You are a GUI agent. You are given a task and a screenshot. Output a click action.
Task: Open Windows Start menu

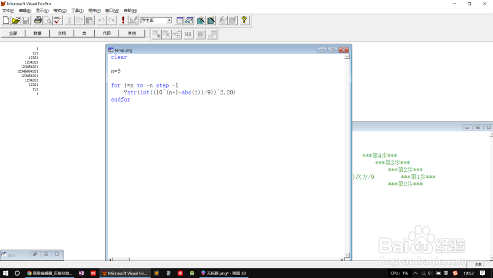pos(5,273)
